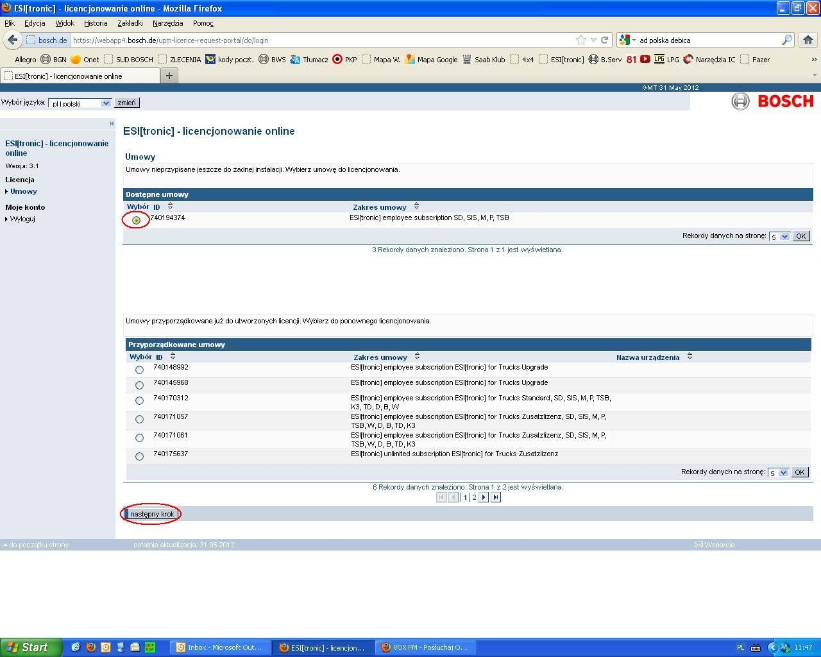Select contract 740171057 radio button
This screenshot has height=657, width=821.
(139, 419)
